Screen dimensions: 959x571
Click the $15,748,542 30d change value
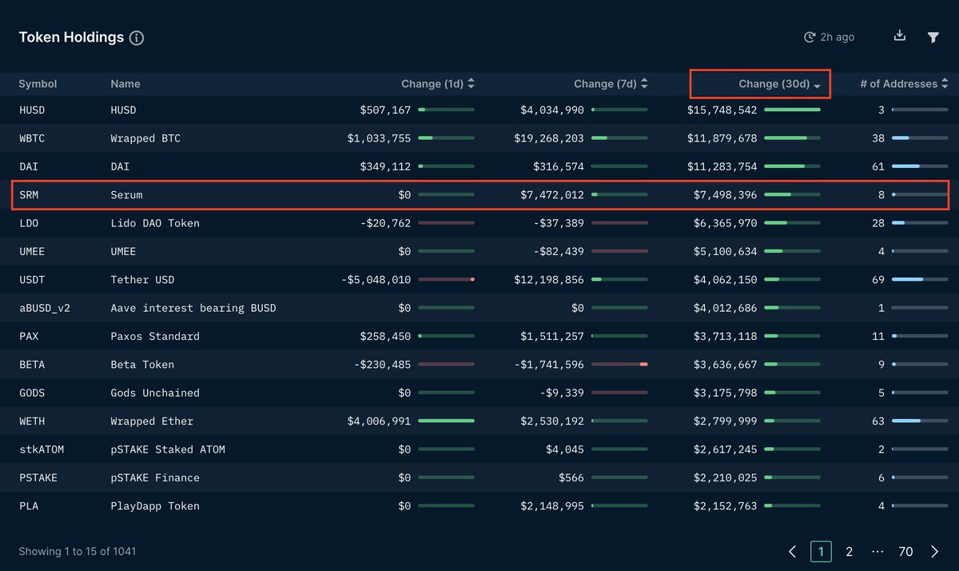722,110
